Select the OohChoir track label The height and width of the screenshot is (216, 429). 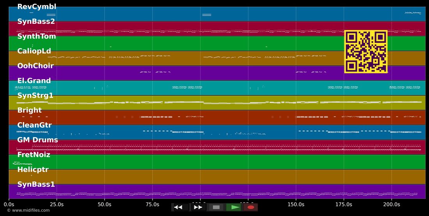point(35,66)
